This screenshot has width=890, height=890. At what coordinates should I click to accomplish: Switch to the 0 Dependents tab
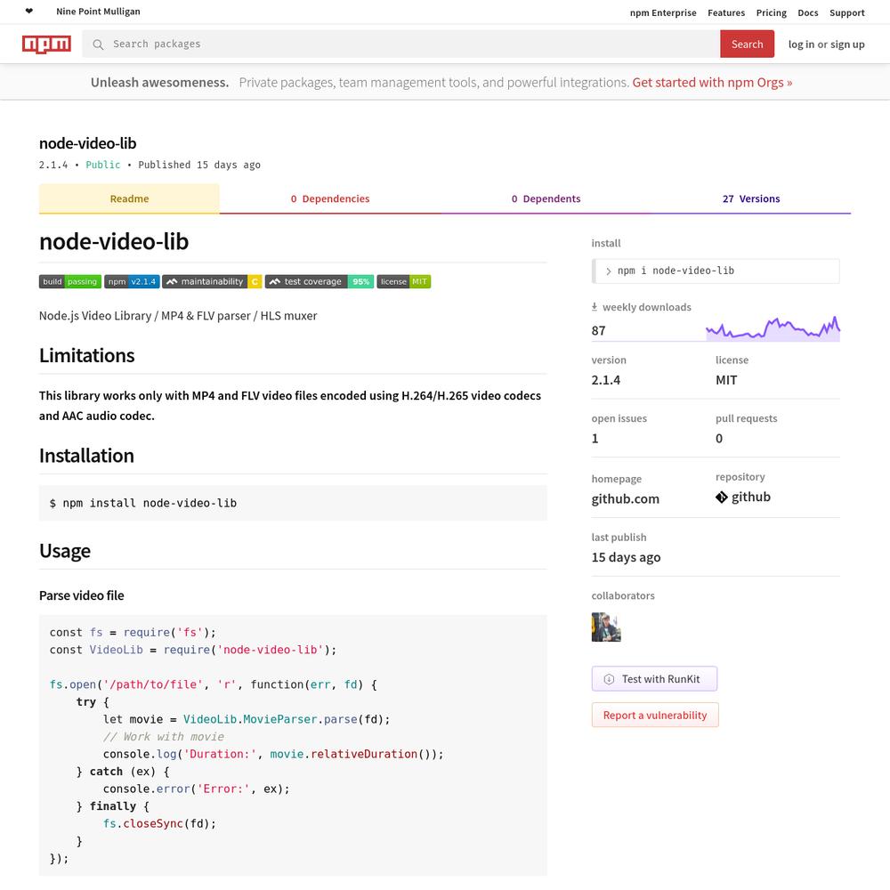[x=546, y=198]
